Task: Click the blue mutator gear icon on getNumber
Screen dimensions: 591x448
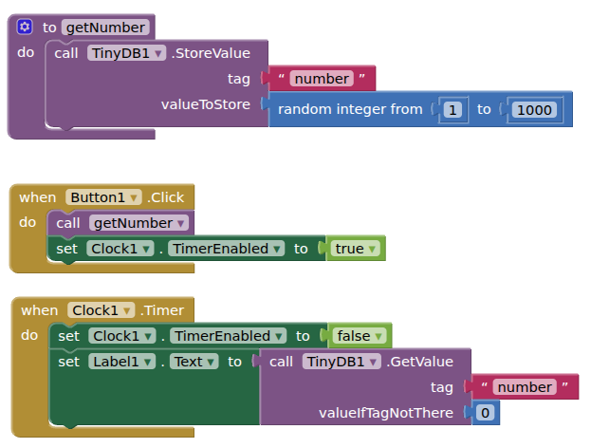Action: (25, 27)
